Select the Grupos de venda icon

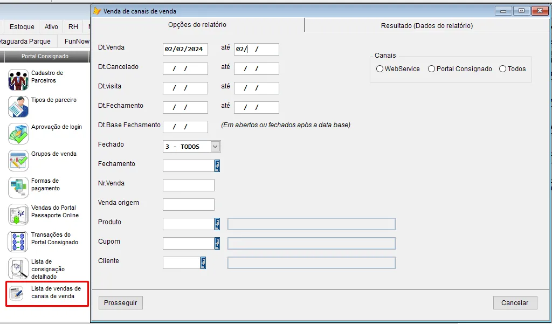[18, 161]
